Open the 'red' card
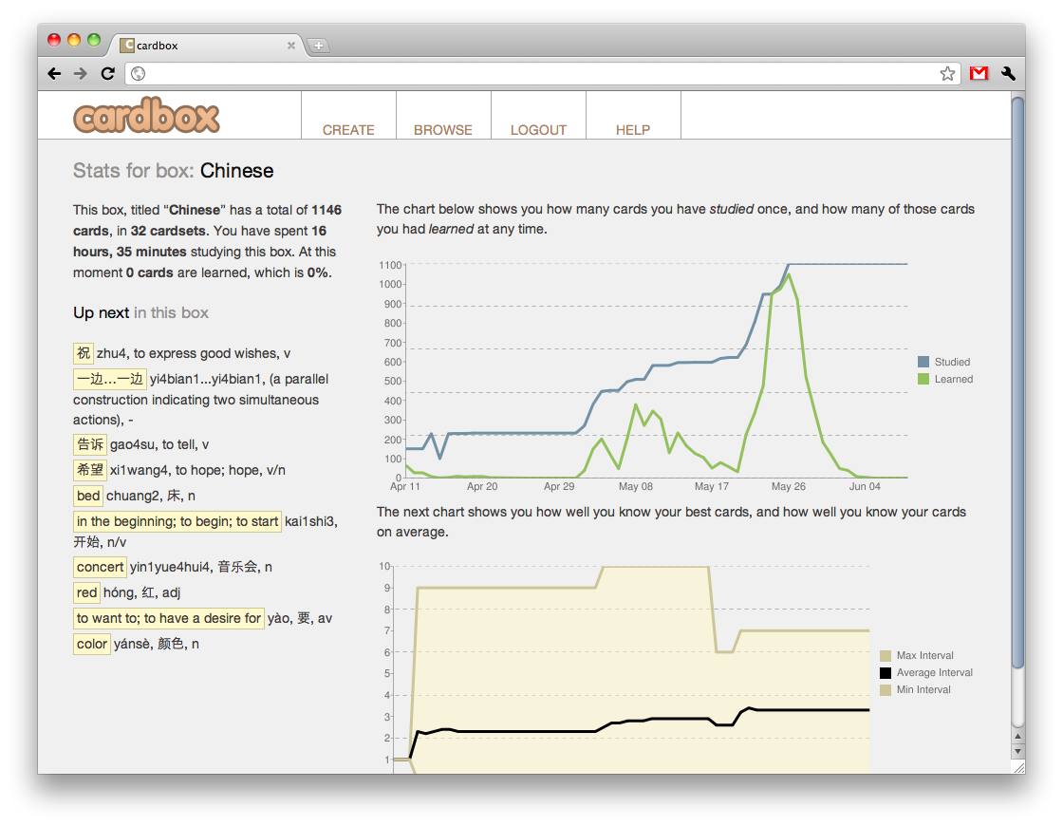Viewport: 1063px width, 826px height. point(86,592)
